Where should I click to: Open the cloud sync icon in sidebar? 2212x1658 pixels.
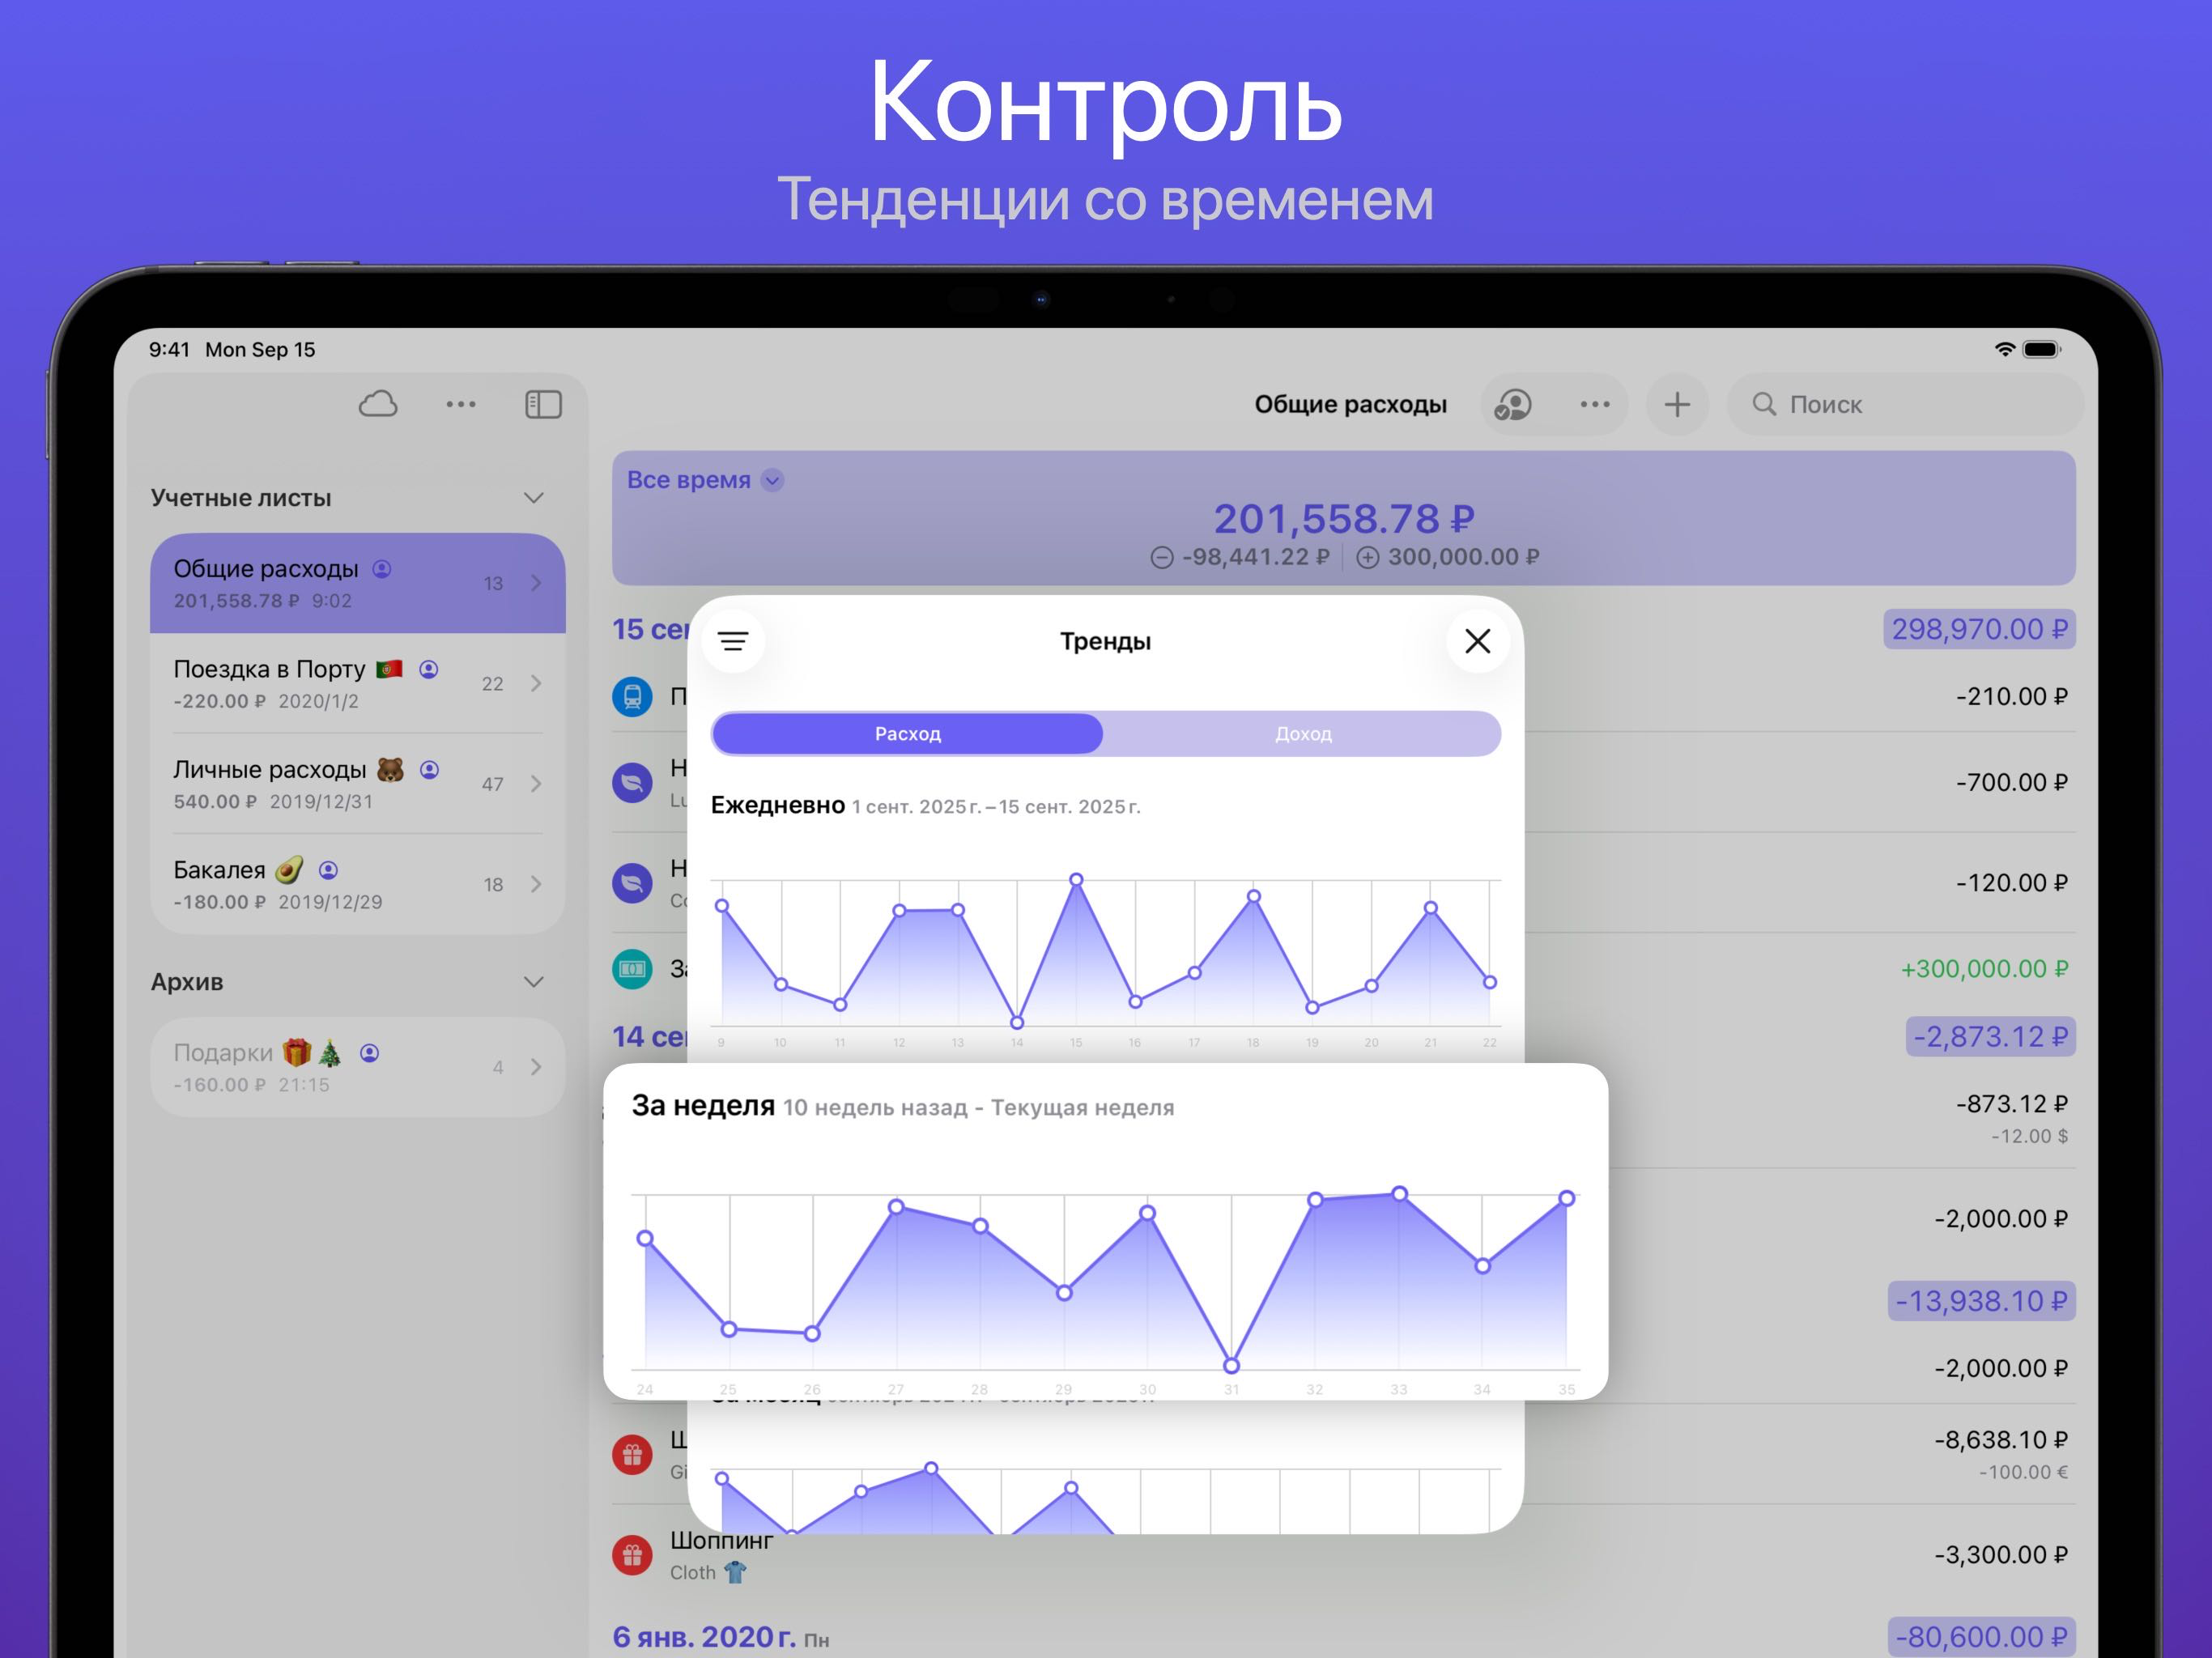380,405
